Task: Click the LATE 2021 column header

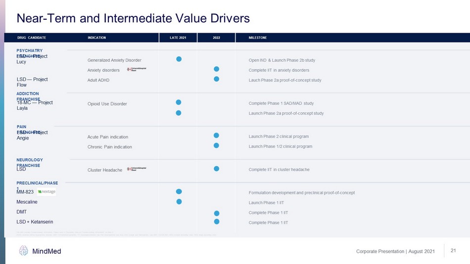Action: (178, 38)
